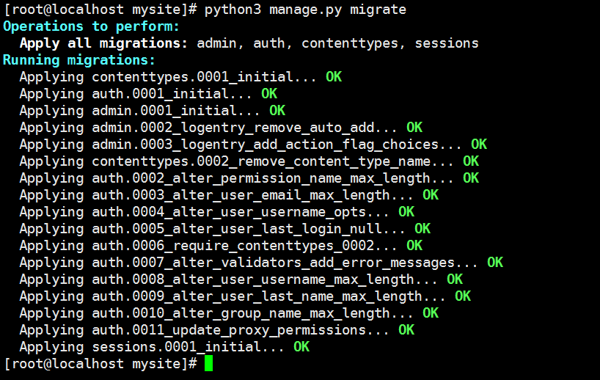Click auth.0003_alter_user_email_max_length line
The height and width of the screenshot is (380, 600).
pyautogui.click(x=229, y=195)
